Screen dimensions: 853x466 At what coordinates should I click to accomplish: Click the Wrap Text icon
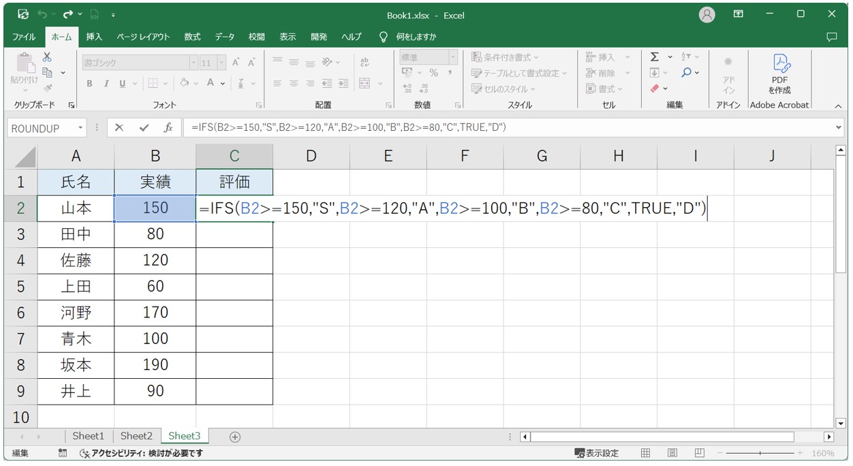365,62
